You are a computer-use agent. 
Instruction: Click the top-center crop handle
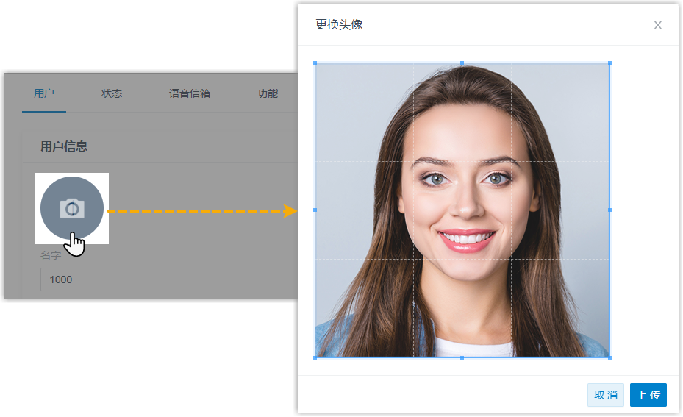coord(462,63)
